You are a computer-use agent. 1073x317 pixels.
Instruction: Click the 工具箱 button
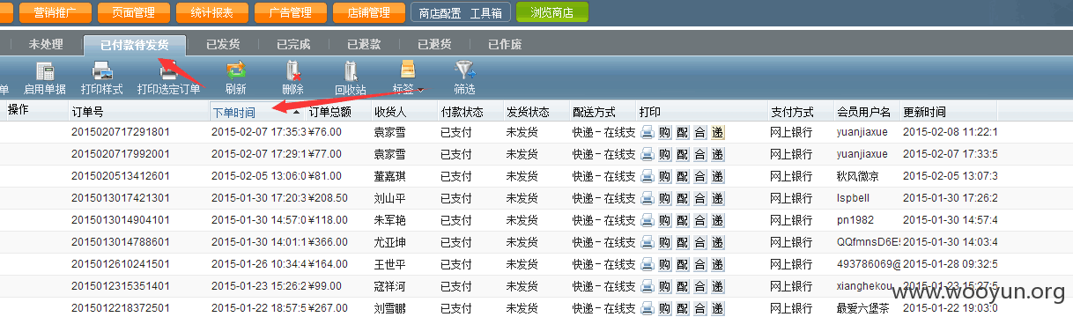(x=486, y=13)
